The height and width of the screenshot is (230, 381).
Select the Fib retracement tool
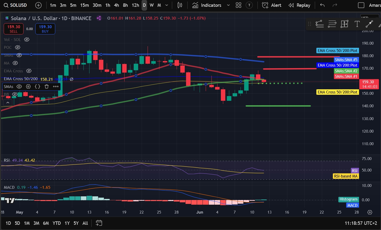(x=332, y=24)
